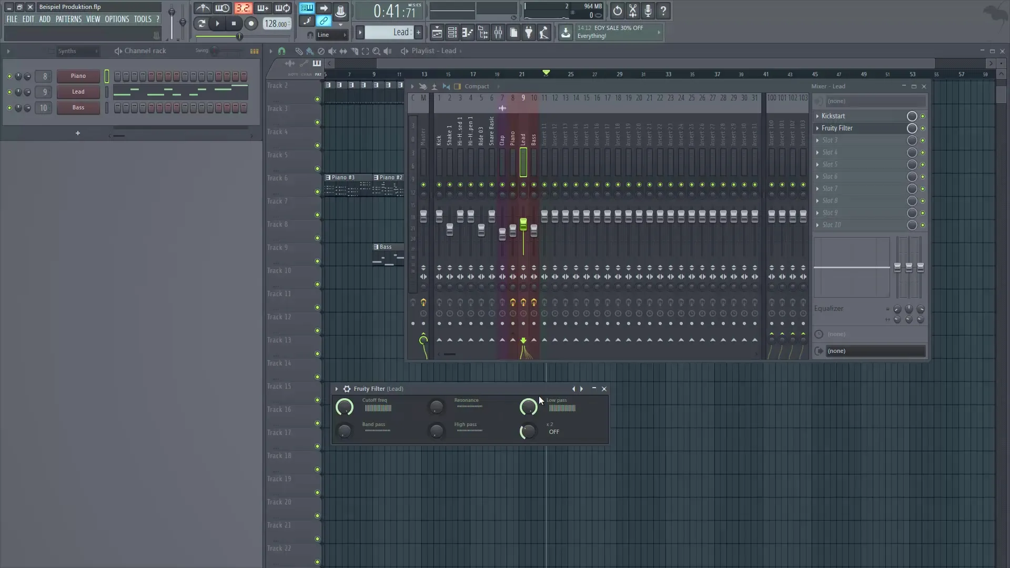Screen dimensions: 1010x568
Task: Select the playlist select tool
Action: click(x=365, y=51)
